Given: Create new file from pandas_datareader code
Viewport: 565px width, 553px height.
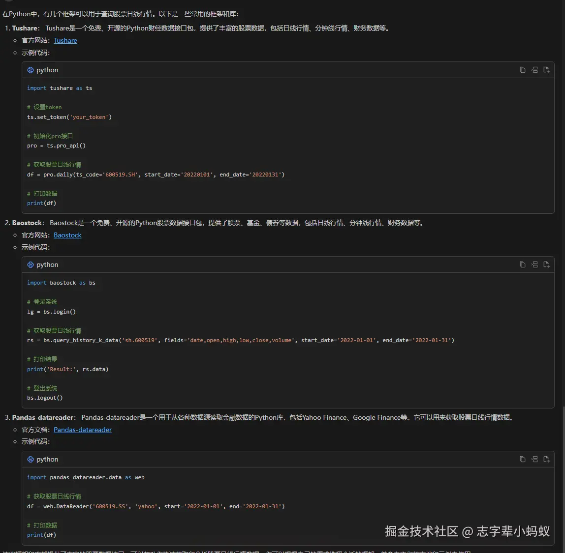Looking at the screenshot, I should (546, 459).
